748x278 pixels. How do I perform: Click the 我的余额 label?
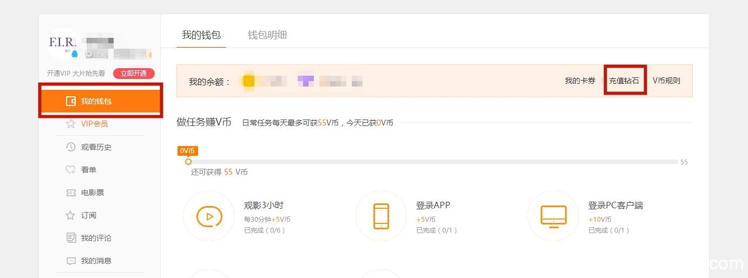[x=209, y=82]
